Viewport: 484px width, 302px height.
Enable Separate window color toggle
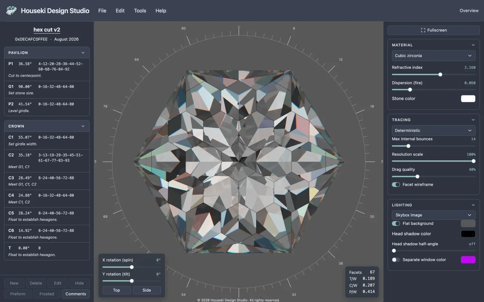click(396, 260)
